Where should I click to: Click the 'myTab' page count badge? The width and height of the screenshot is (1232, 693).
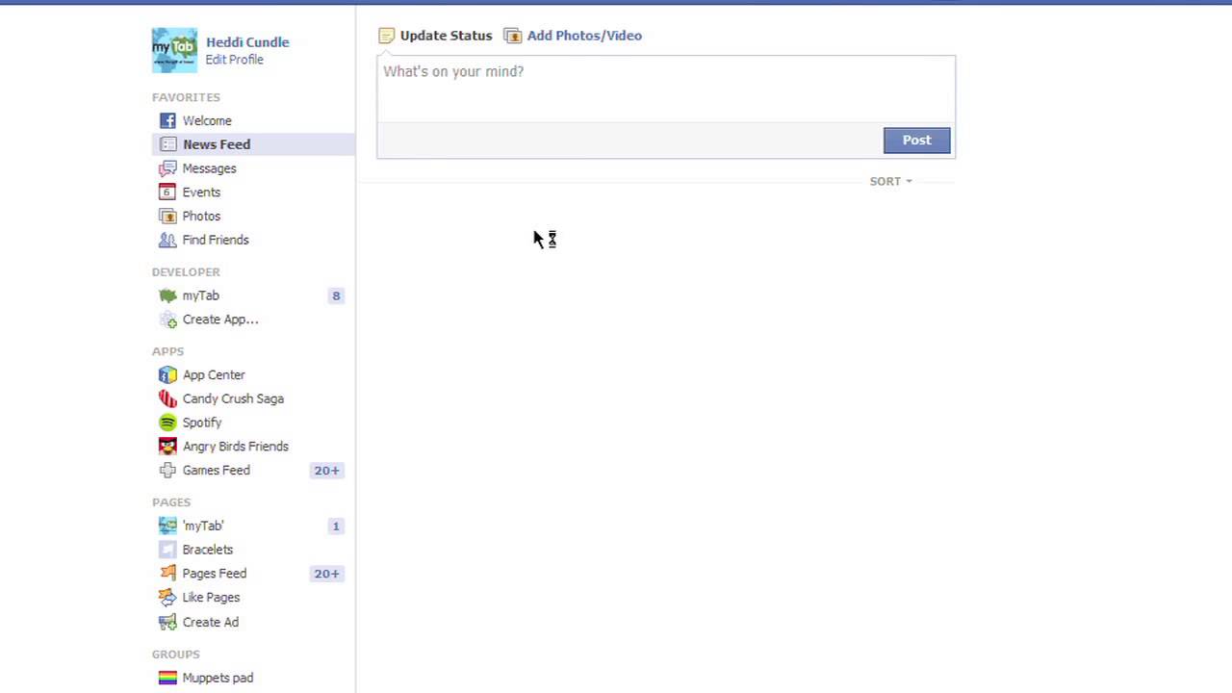point(336,526)
